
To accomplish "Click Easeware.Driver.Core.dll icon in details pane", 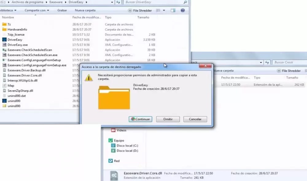I will tap(114, 175).
